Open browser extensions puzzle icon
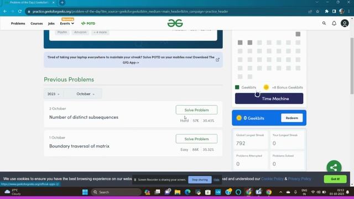Viewport: 354px width, 199px height. click(326, 11)
